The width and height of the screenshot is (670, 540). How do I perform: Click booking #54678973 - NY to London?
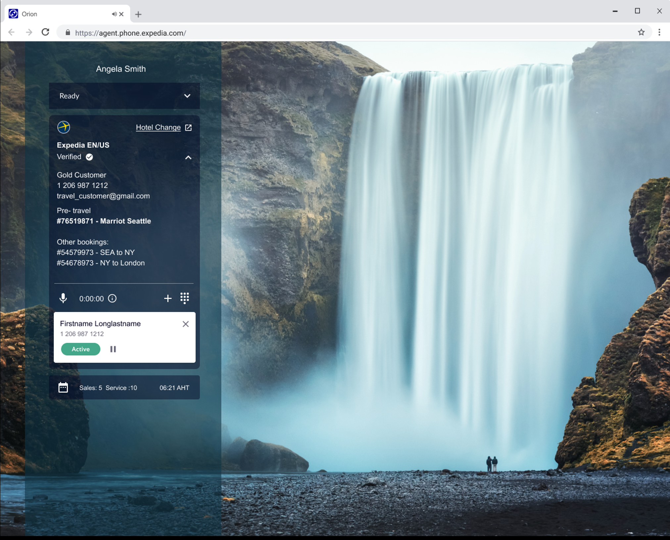point(101,263)
